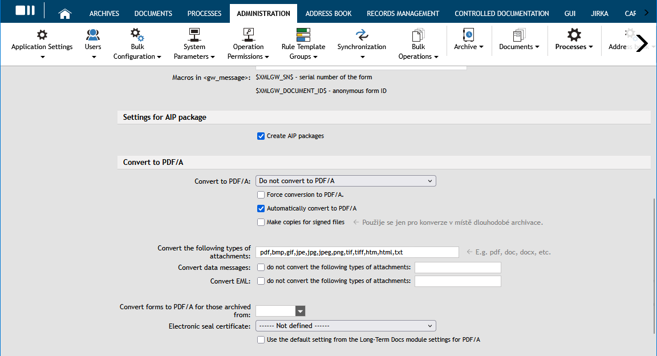Check Make copies for signed files
Viewport: 657px width, 356px height.
pyautogui.click(x=261, y=222)
